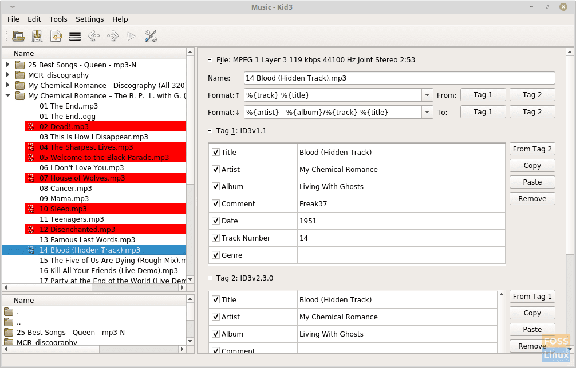Click the Paste button in Tag 1
Image resolution: width=576 pixels, height=368 pixels.
tap(532, 182)
